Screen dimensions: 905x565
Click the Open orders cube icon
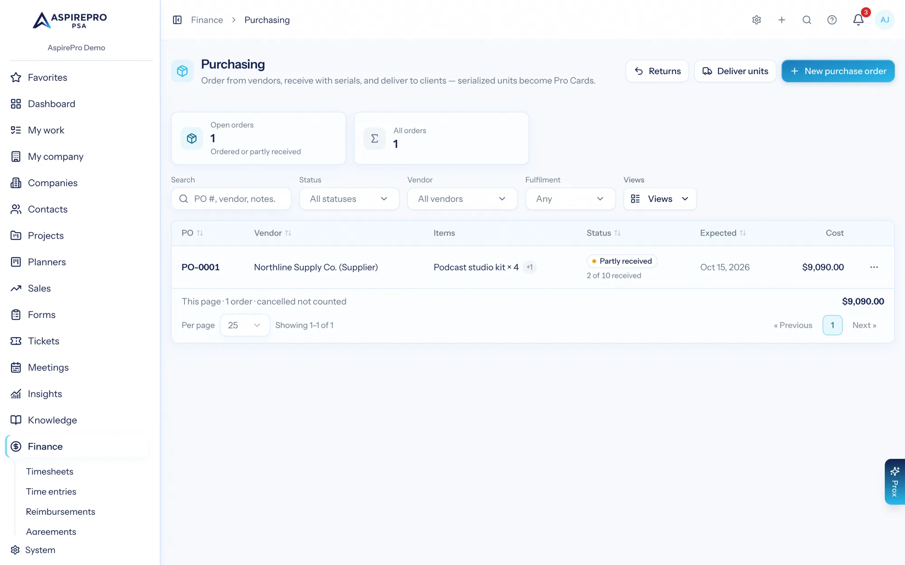click(x=192, y=138)
